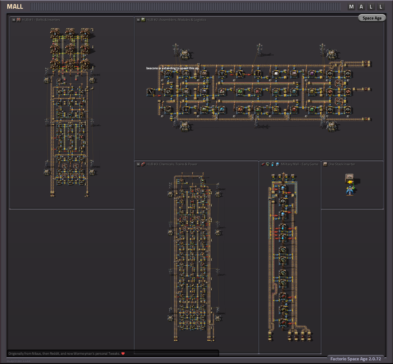Click the H icon beside HUB #3
393x364 pixels.
pyautogui.click(x=138, y=164)
